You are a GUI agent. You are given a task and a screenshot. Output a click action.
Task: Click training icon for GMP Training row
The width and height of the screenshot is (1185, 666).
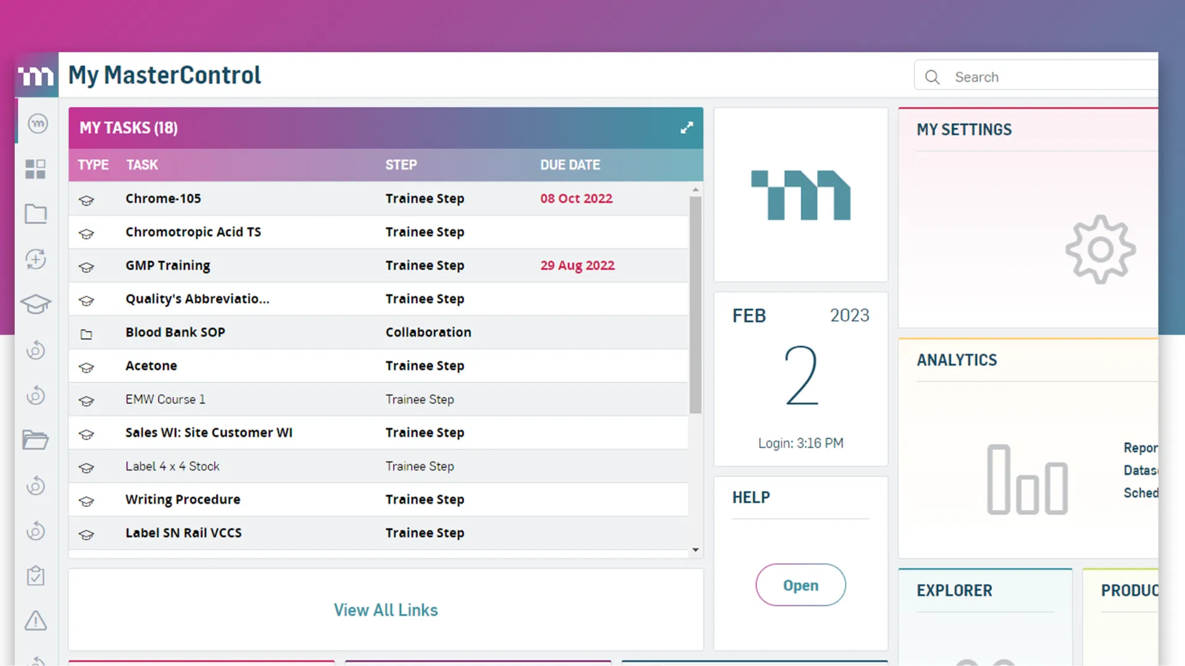86,266
